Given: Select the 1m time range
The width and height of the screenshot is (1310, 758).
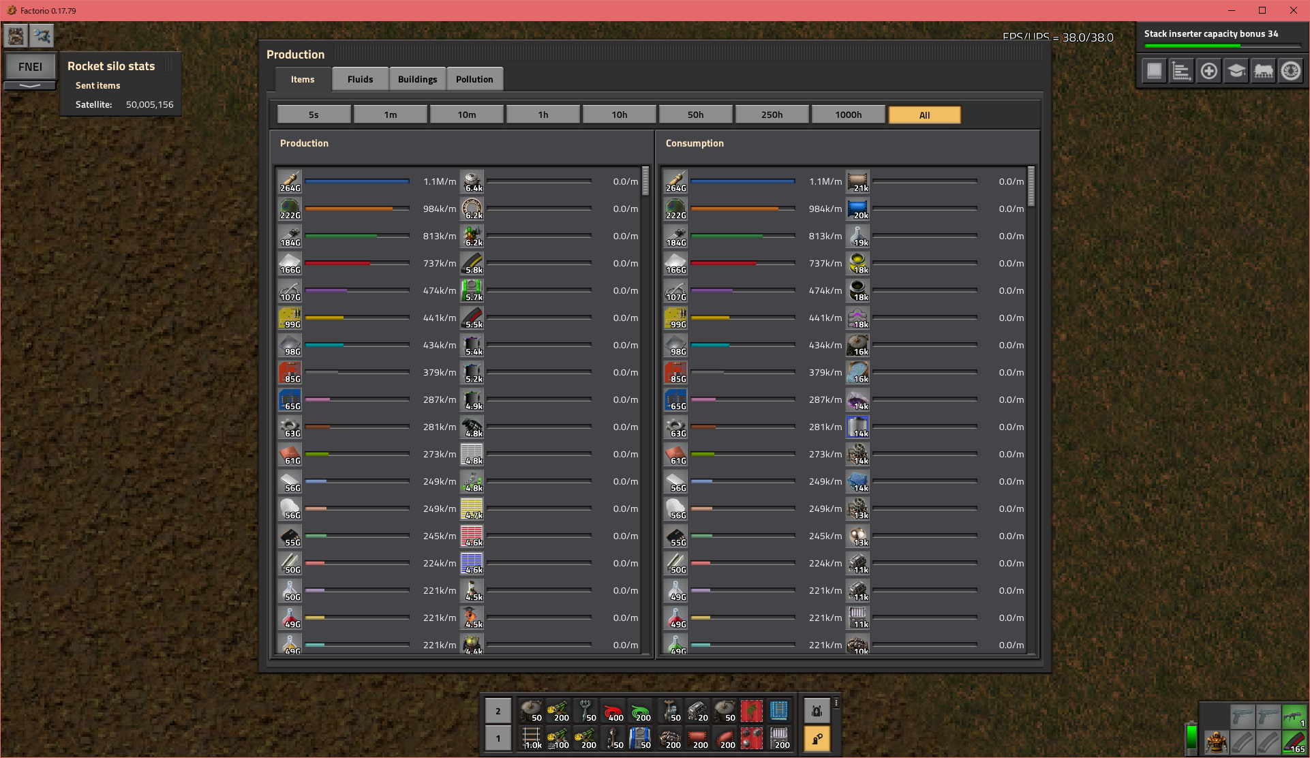Looking at the screenshot, I should click(x=390, y=115).
